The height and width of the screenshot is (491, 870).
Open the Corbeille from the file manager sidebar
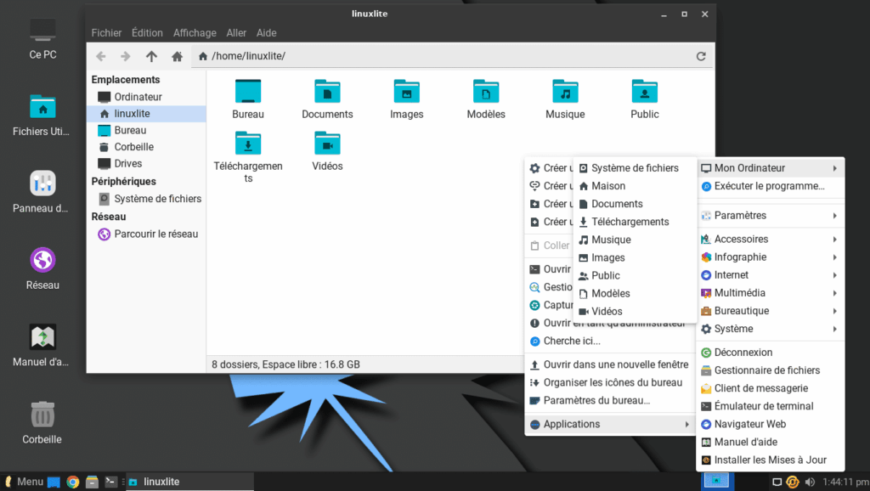[133, 146]
